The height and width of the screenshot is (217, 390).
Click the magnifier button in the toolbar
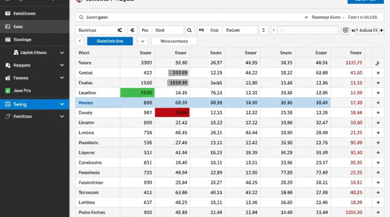[189, 30]
